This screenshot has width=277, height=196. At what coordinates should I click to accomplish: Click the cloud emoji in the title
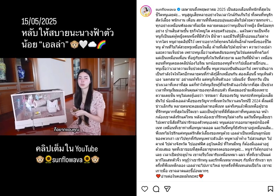pyautogui.click(x=92, y=44)
